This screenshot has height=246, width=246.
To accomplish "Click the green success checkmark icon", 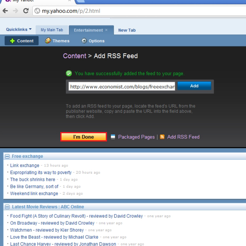I will (x=69, y=73).
